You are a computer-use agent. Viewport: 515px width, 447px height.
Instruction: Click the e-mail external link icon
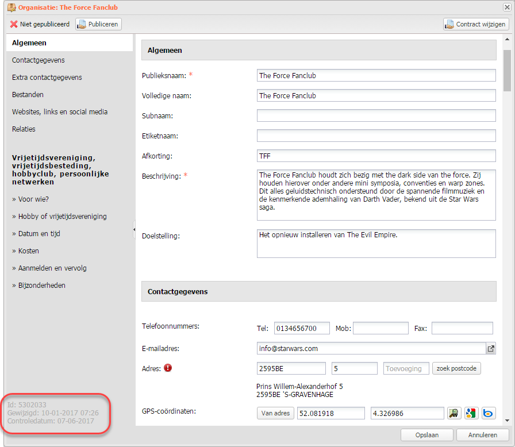[491, 349]
